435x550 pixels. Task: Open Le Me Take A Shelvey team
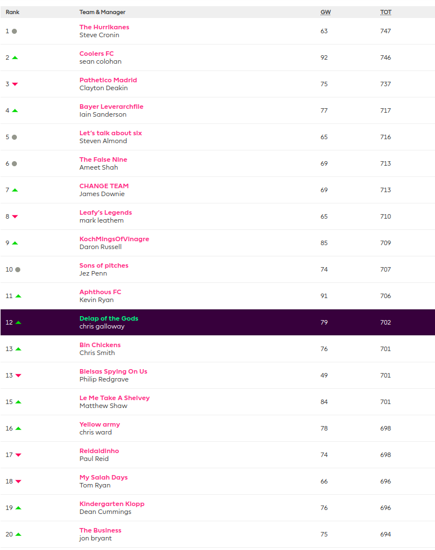point(114,398)
